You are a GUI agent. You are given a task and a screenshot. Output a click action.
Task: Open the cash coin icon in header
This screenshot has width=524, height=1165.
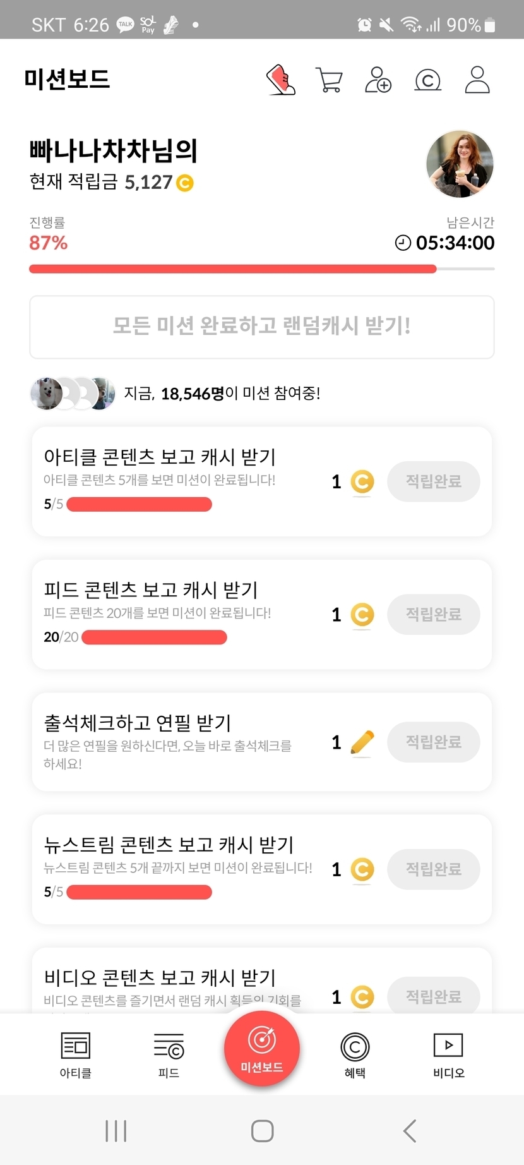[427, 80]
